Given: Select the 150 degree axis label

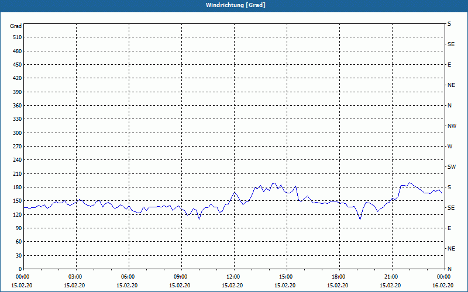Looking at the screenshot, I should pos(18,201).
